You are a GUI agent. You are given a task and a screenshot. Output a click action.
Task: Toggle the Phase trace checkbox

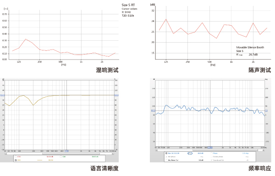pyautogui.click(x=211, y=153)
